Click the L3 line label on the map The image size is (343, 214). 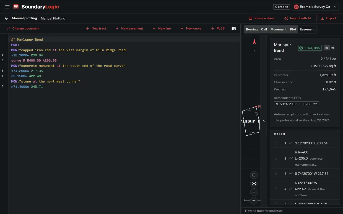(252, 133)
